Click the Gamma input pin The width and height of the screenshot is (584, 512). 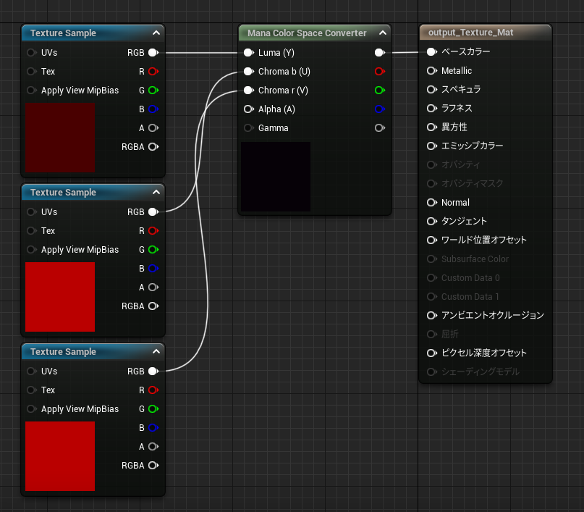pos(249,127)
